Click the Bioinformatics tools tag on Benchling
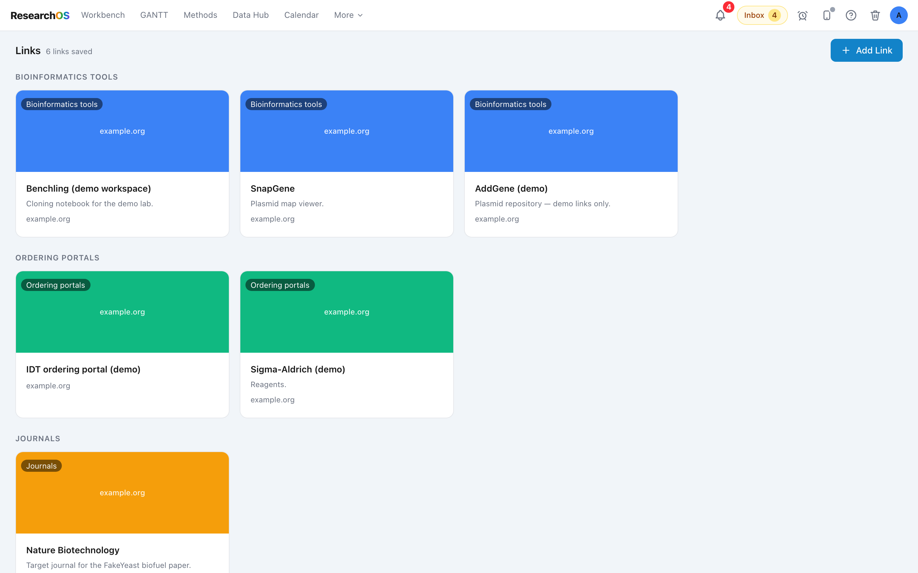 click(62, 104)
